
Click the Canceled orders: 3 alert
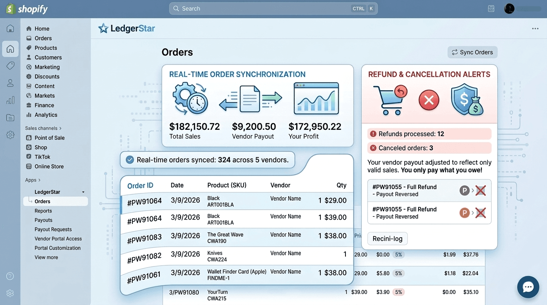(429, 148)
